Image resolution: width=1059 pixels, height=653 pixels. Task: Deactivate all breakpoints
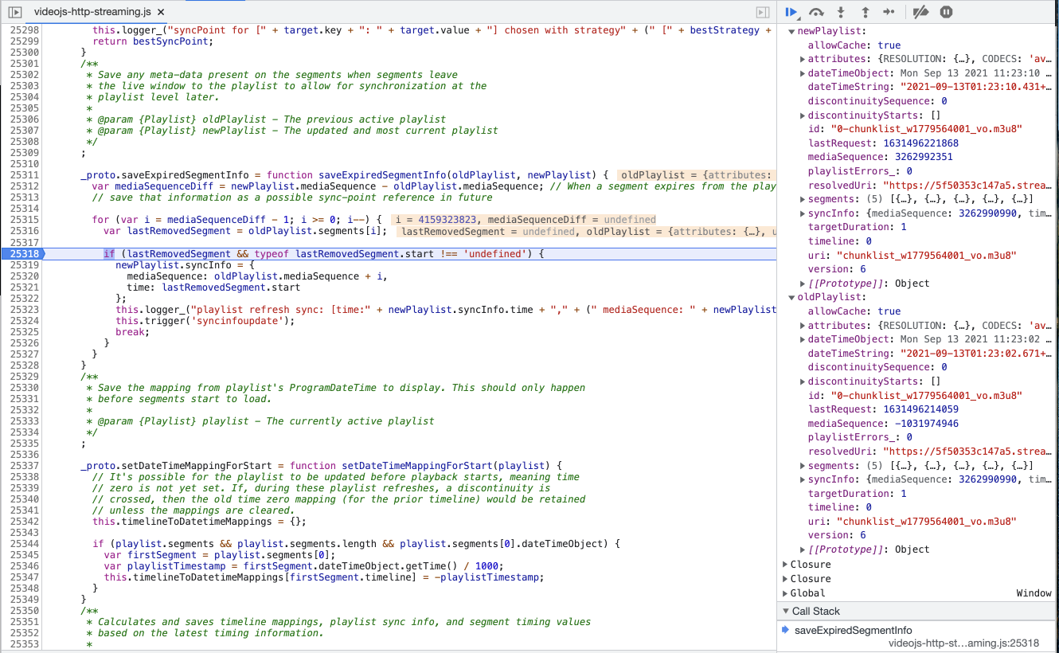(x=921, y=12)
